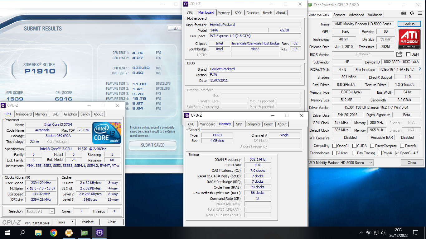426x239 pixels.
Task: Switch to GPU-Z Validation tab
Action: [x=375, y=15]
